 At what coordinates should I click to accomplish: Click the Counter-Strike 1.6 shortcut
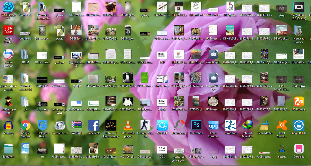coord(145,125)
